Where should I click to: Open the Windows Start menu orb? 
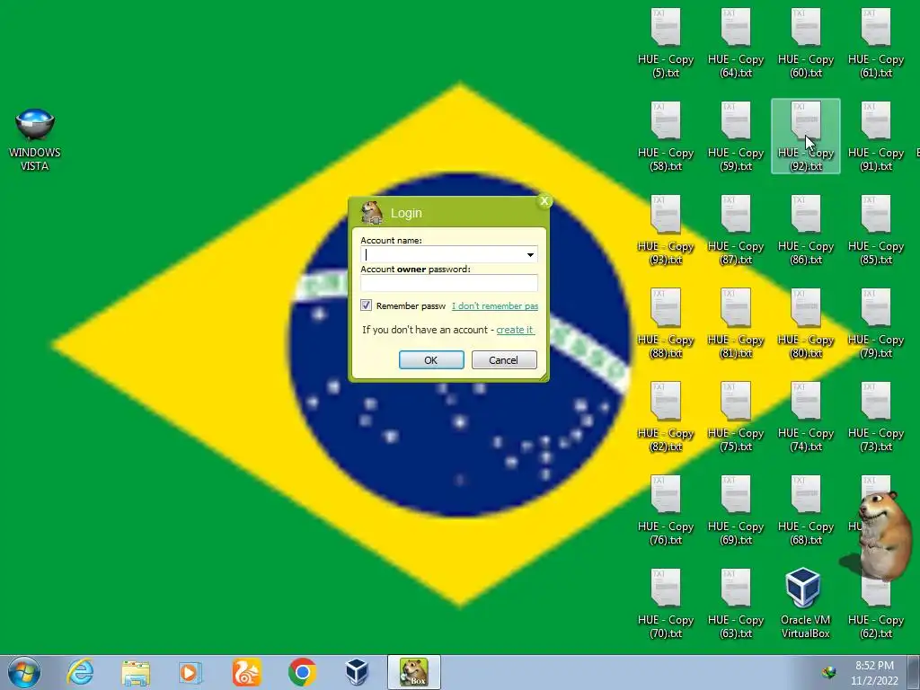24,672
